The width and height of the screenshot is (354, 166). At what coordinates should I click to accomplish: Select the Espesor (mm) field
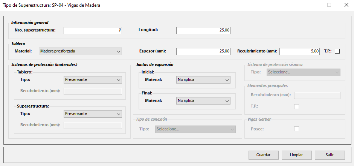(203, 51)
